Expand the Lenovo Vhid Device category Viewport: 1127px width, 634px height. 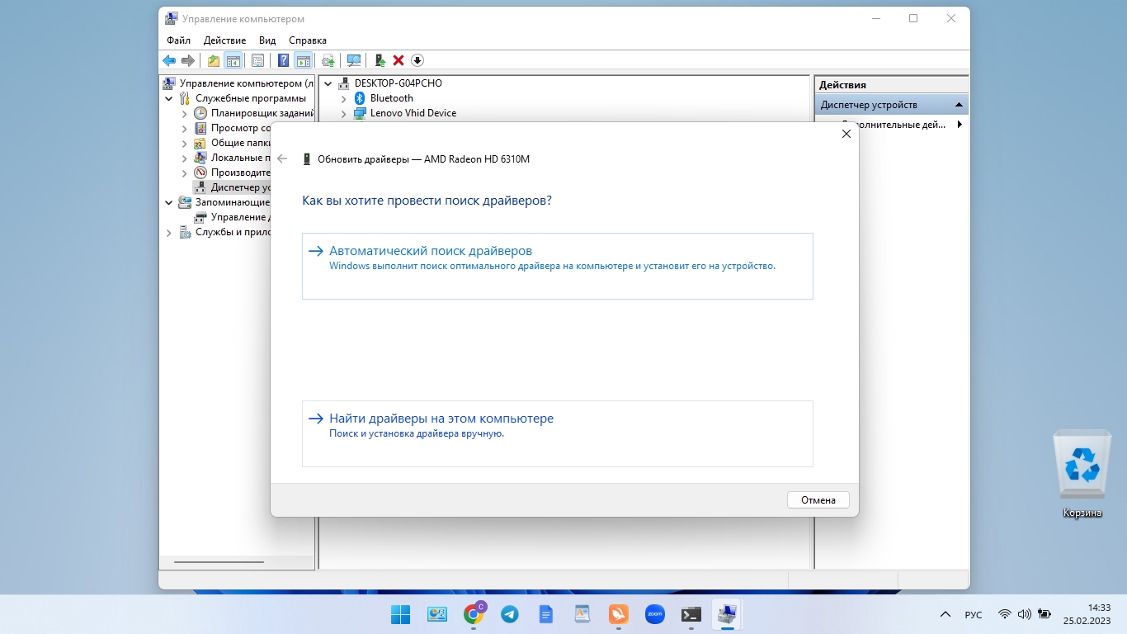(344, 113)
